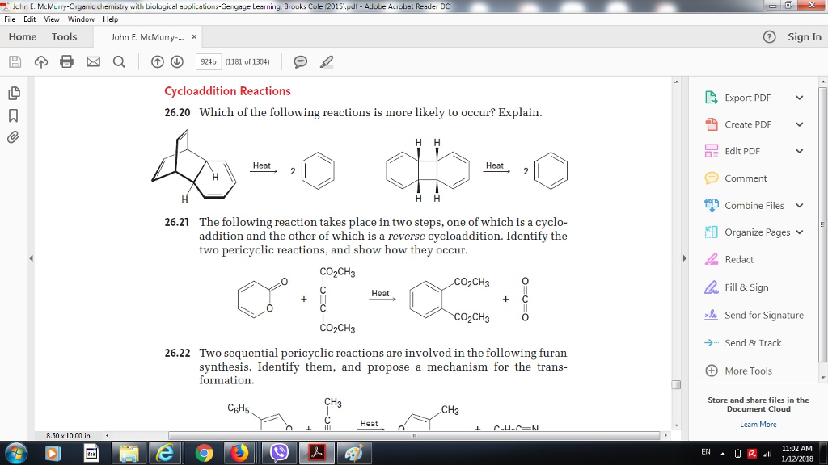Open page thumbnails panel icon
Viewport: 828px width, 465px height.
coord(14,94)
